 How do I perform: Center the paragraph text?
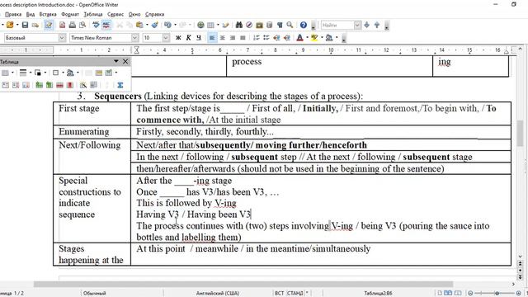point(222,38)
